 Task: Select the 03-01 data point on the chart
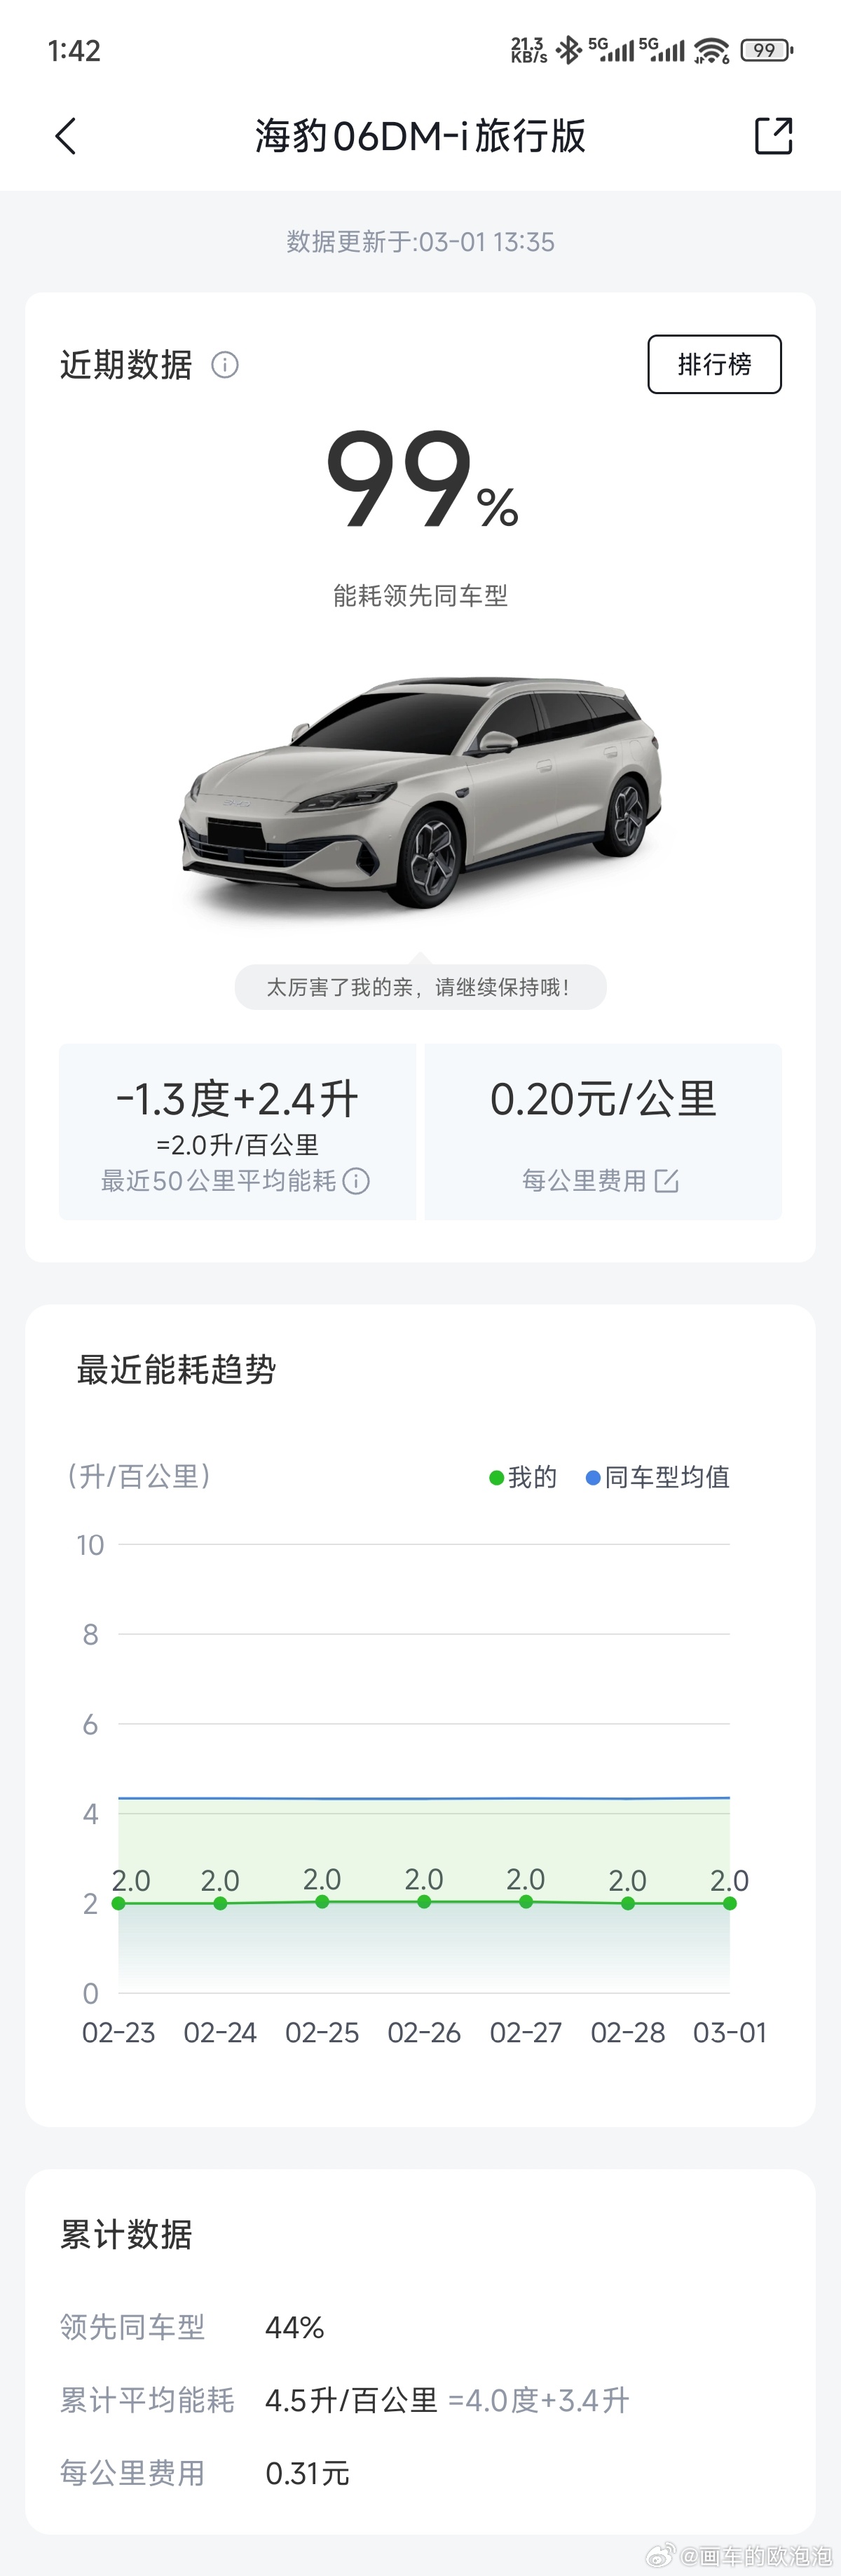(x=730, y=1904)
